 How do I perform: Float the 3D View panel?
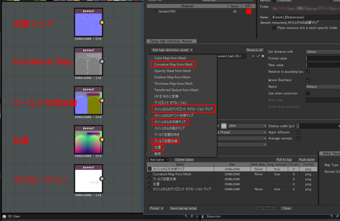tap(192, 217)
